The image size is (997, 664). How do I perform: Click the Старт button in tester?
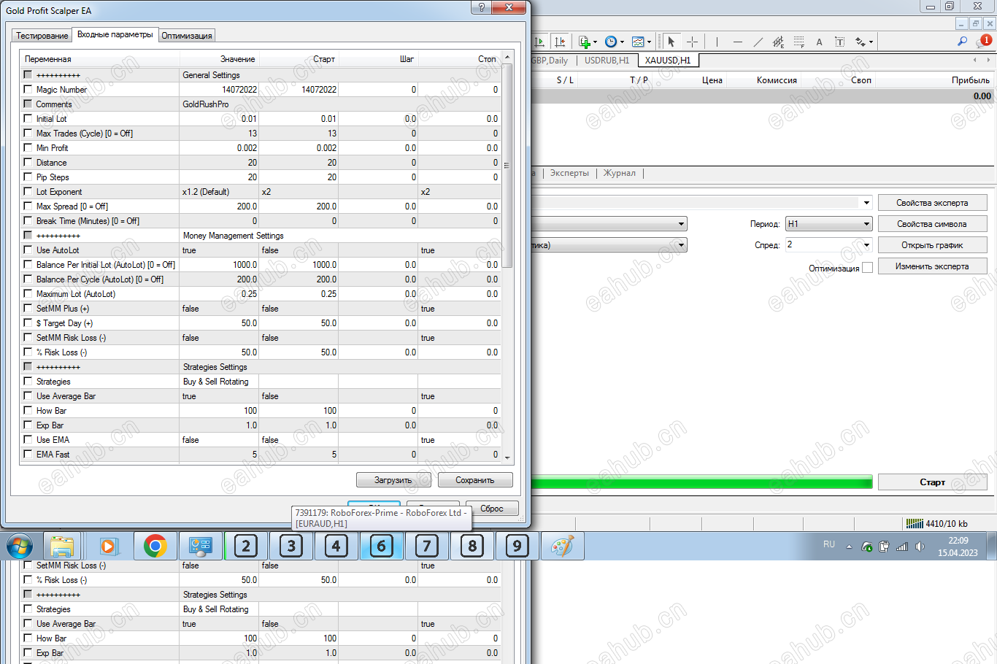932,482
